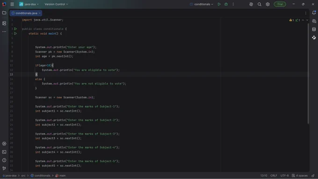Viewport: 318px width, 179px height.
Task: Click the 'if(age>18){' condition line
Action: click(x=44, y=65)
